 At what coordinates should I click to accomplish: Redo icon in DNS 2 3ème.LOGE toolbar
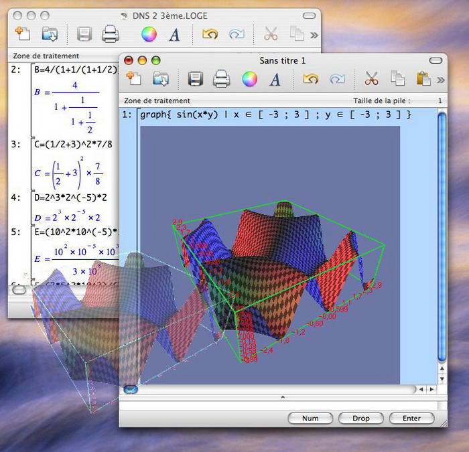tap(237, 34)
